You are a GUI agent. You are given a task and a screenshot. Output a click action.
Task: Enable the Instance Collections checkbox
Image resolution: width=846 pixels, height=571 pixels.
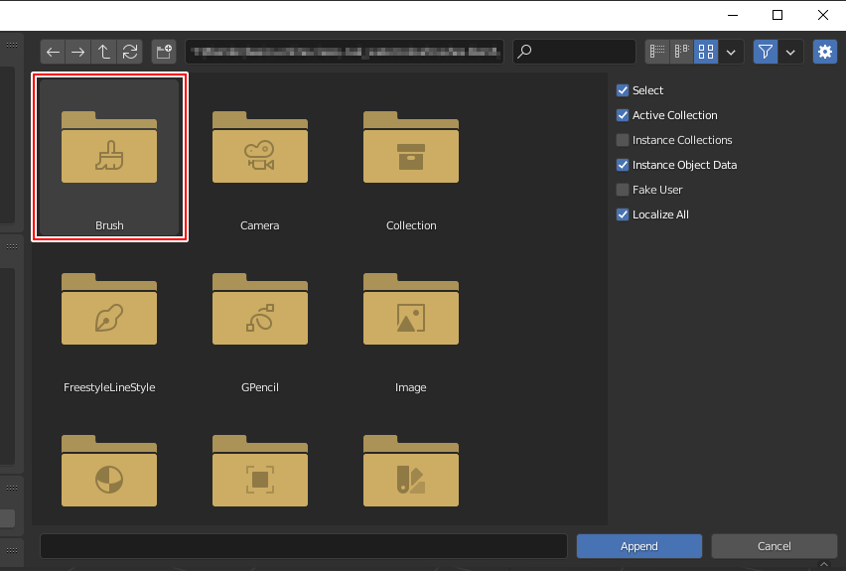[x=623, y=140]
